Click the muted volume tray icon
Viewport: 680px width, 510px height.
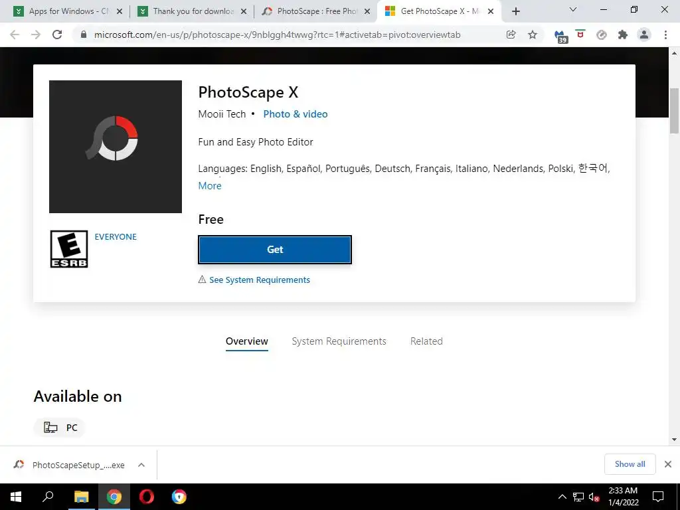tap(594, 497)
